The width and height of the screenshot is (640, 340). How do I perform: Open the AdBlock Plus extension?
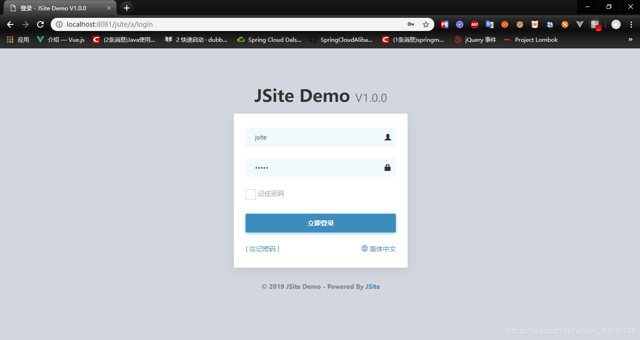475,24
